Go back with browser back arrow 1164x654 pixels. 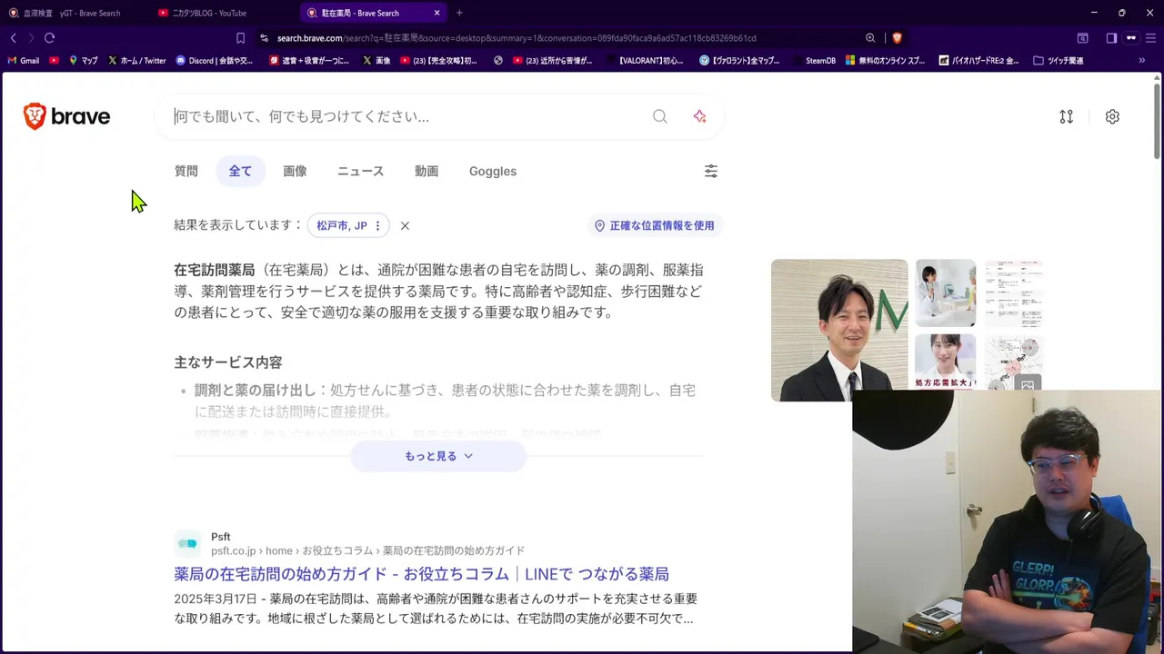pyautogui.click(x=13, y=38)
